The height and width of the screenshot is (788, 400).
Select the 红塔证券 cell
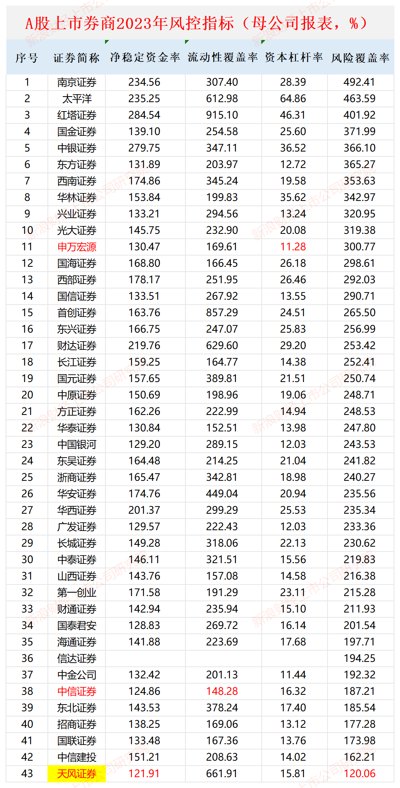[77, 115]
